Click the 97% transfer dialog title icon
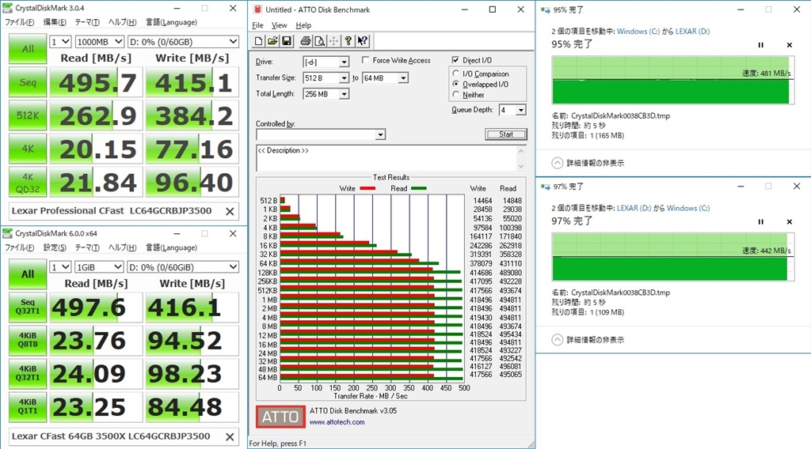This screenshot has height=449, width=811. pyautogui.click(x=545, y=187)
